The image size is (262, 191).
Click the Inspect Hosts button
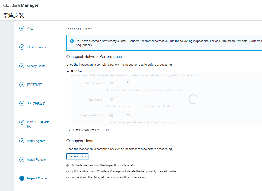coord(77,156)
